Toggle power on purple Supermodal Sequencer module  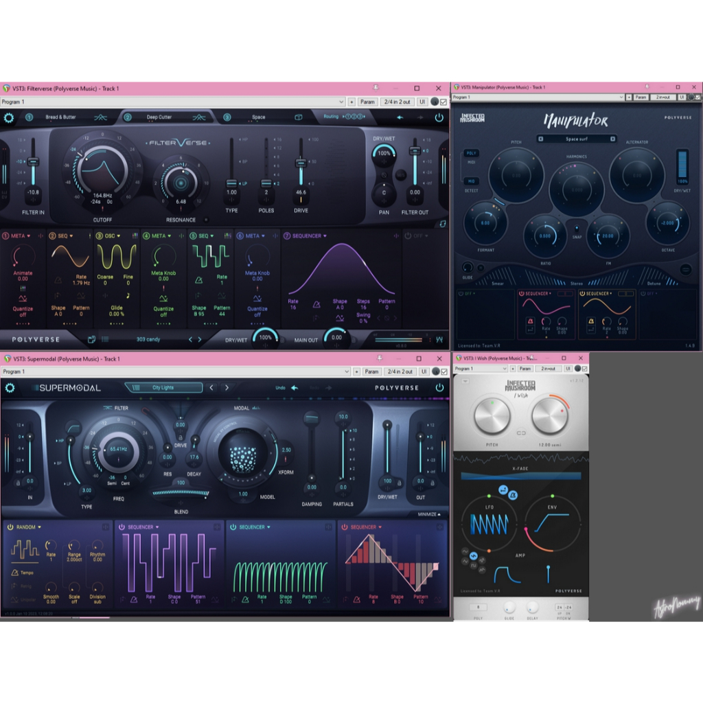(122, 527)
